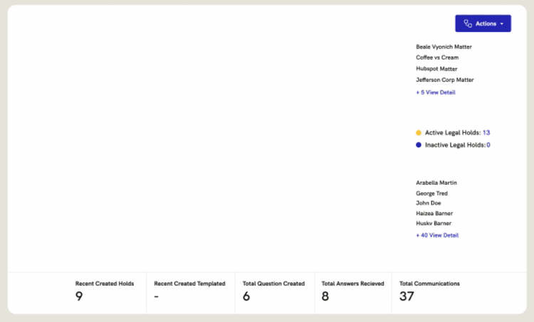Select custodian John Doe
The height and width of the screenshot is (322, 534).
coord(429,203)
